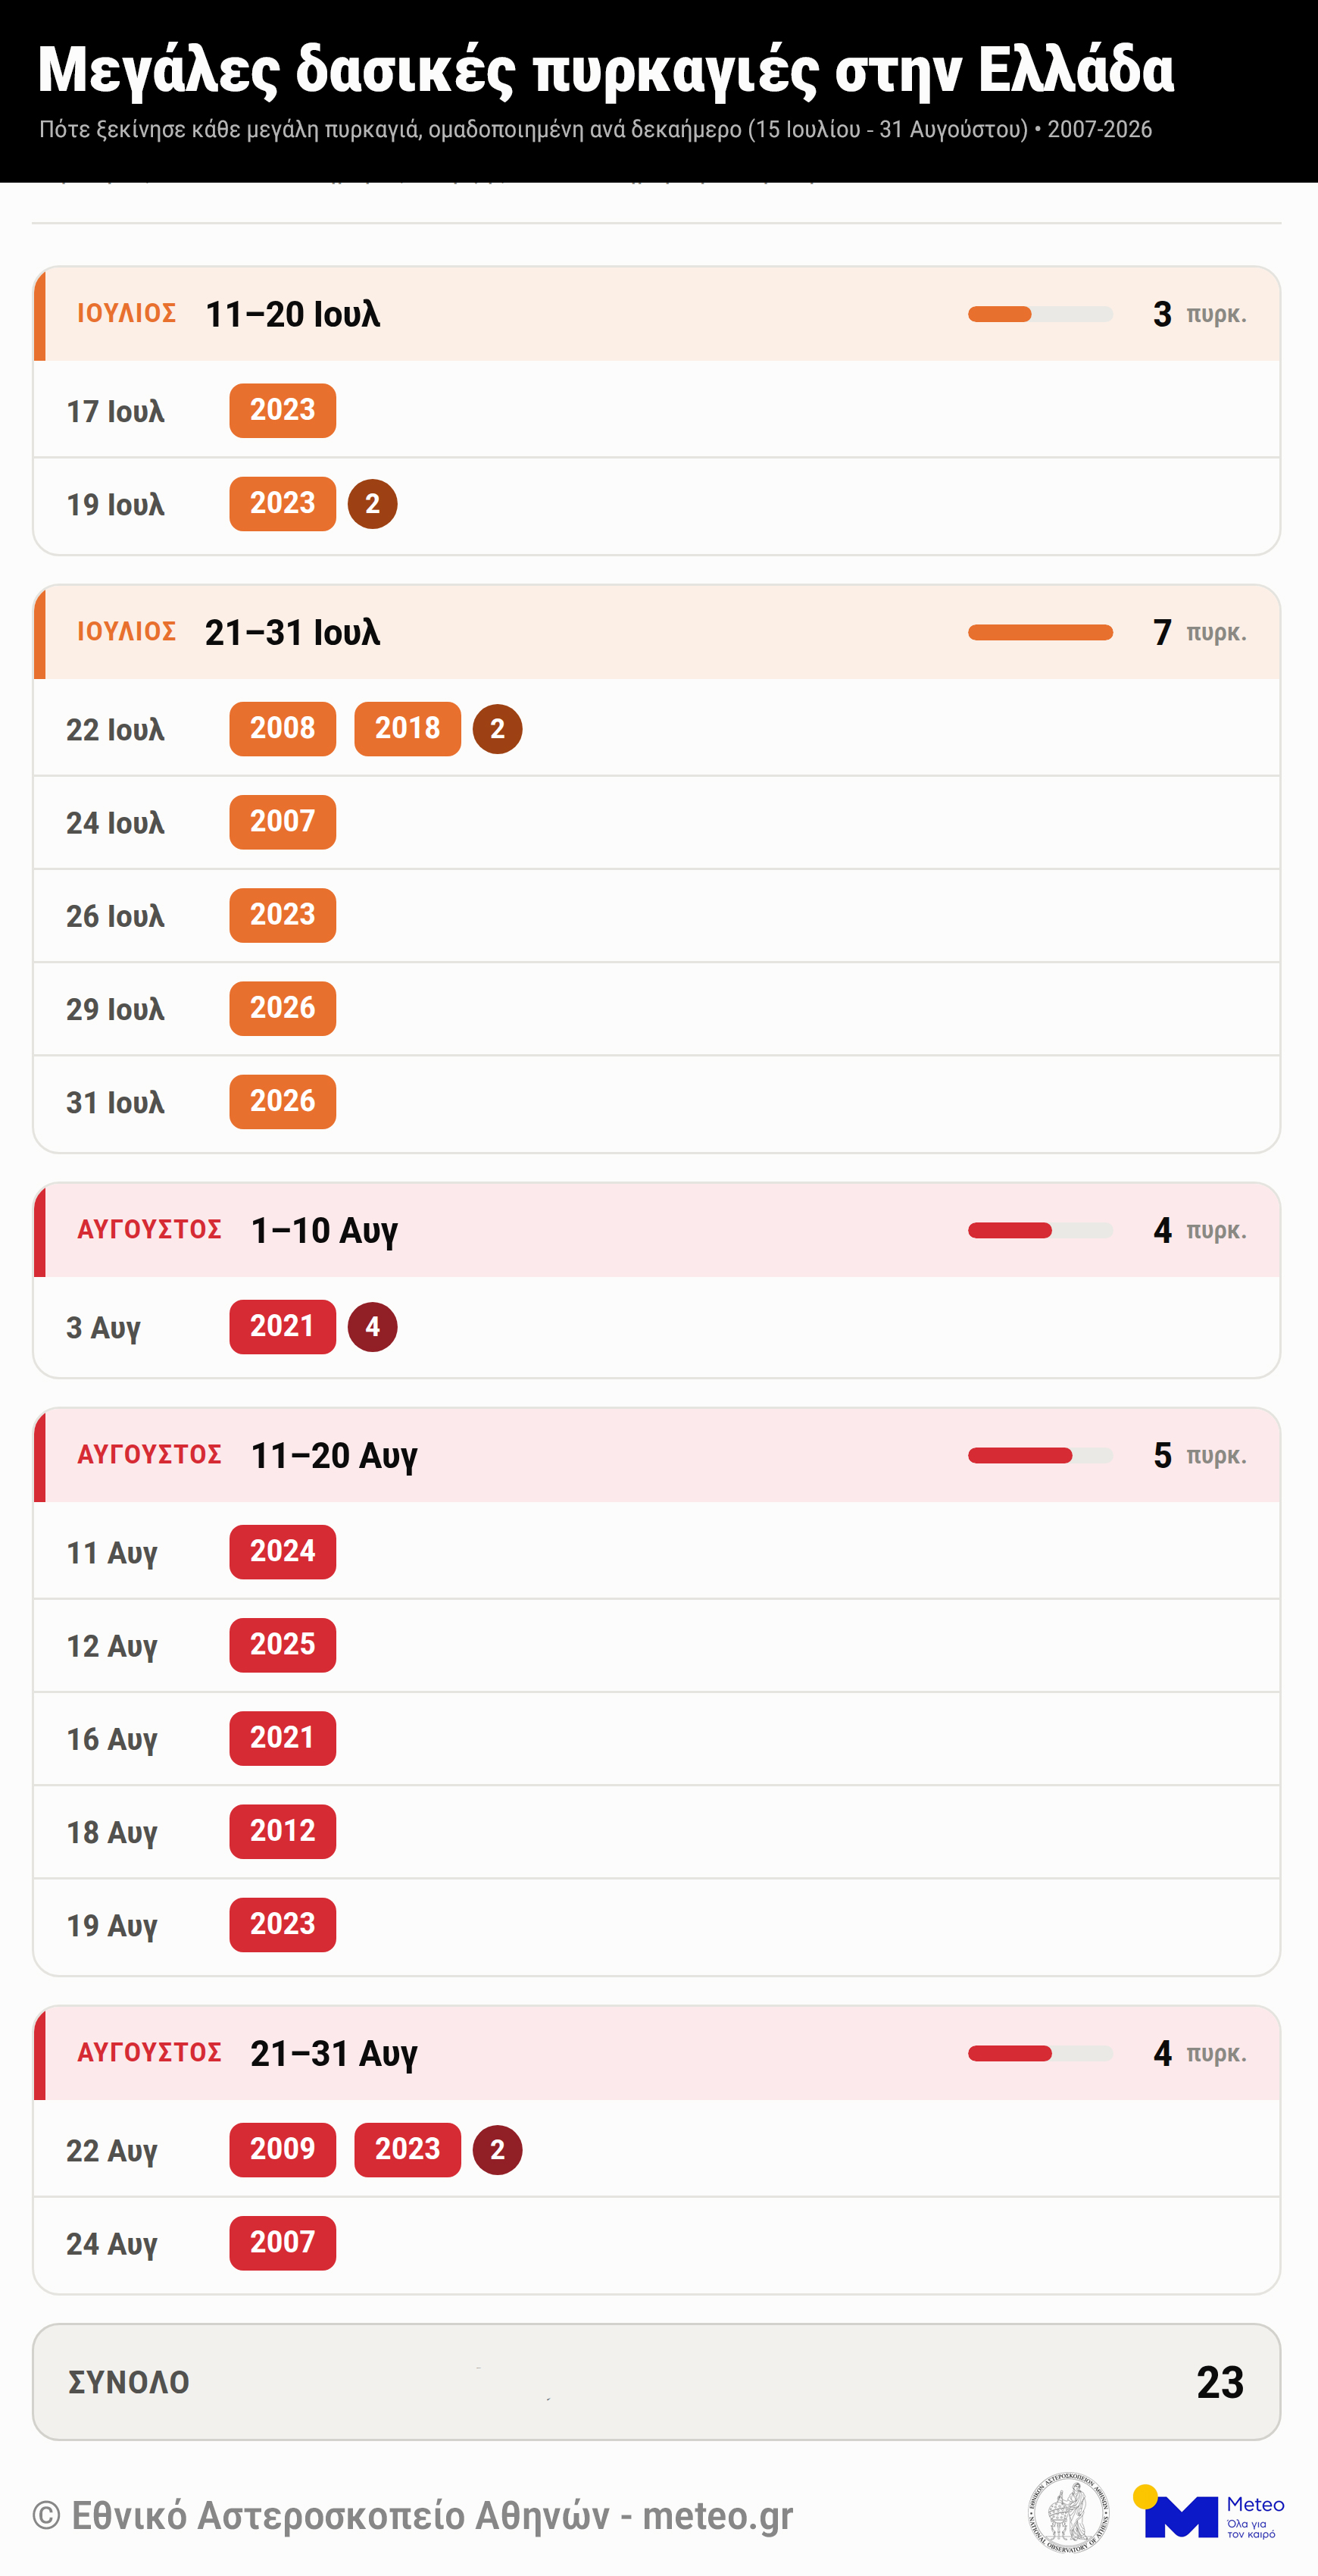Click the count badge 4 on 3 Αυγ
The image size is (1318, 2576).
point(373,1327)
